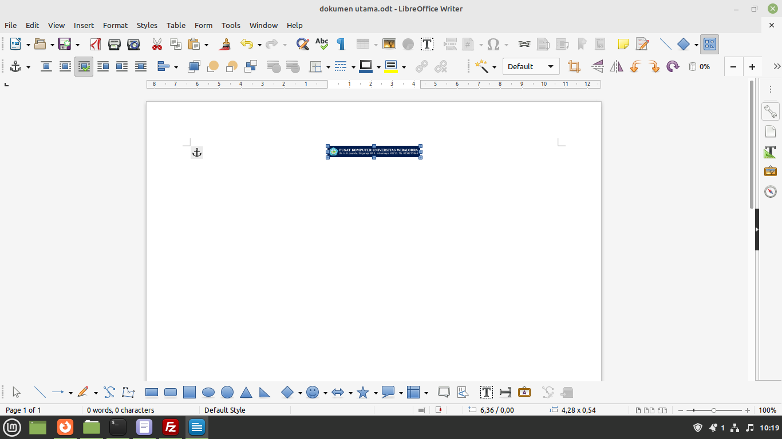The height and width of the screenshot is (439, 782).
Task: Toggle the Draw Functions button
Action: tap(709, 44)
